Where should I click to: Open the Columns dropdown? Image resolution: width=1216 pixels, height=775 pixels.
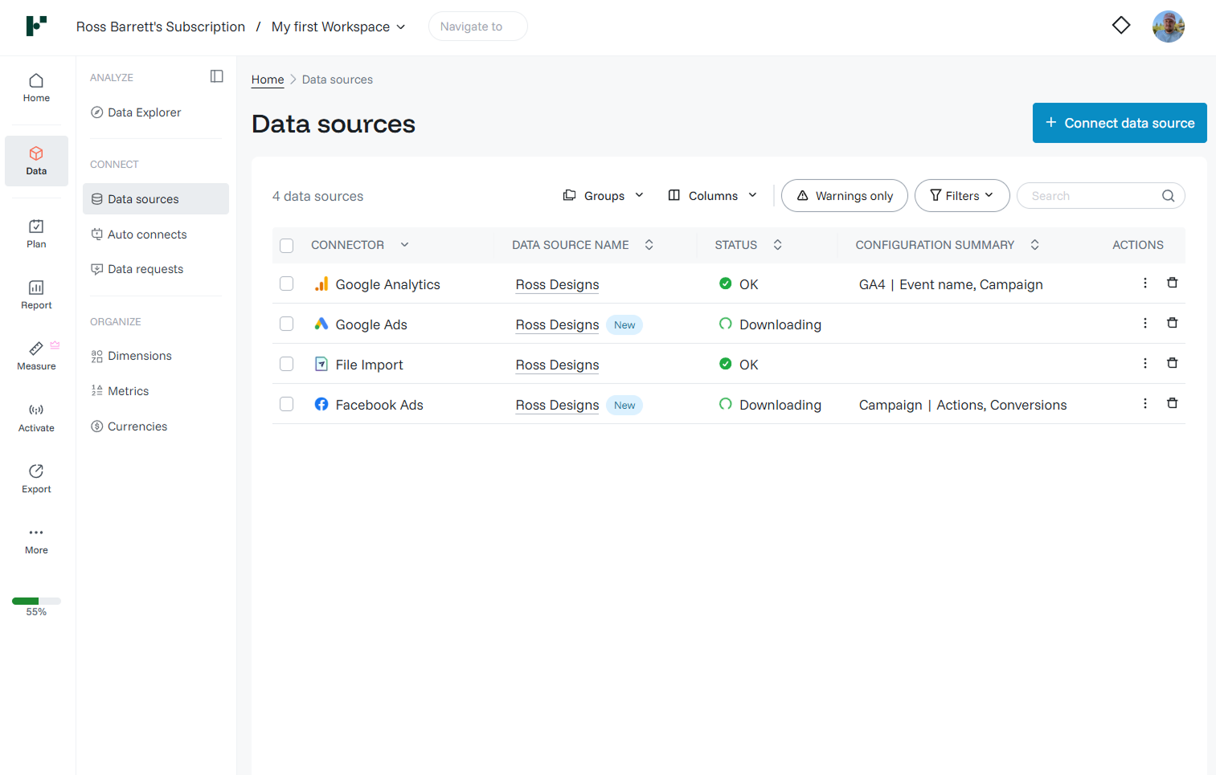tap(713, 196)
